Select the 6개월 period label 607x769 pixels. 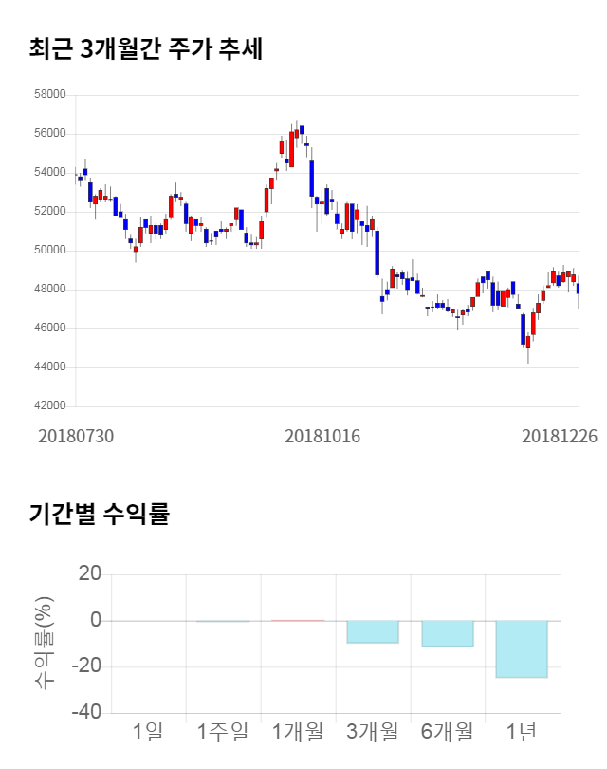448,732
